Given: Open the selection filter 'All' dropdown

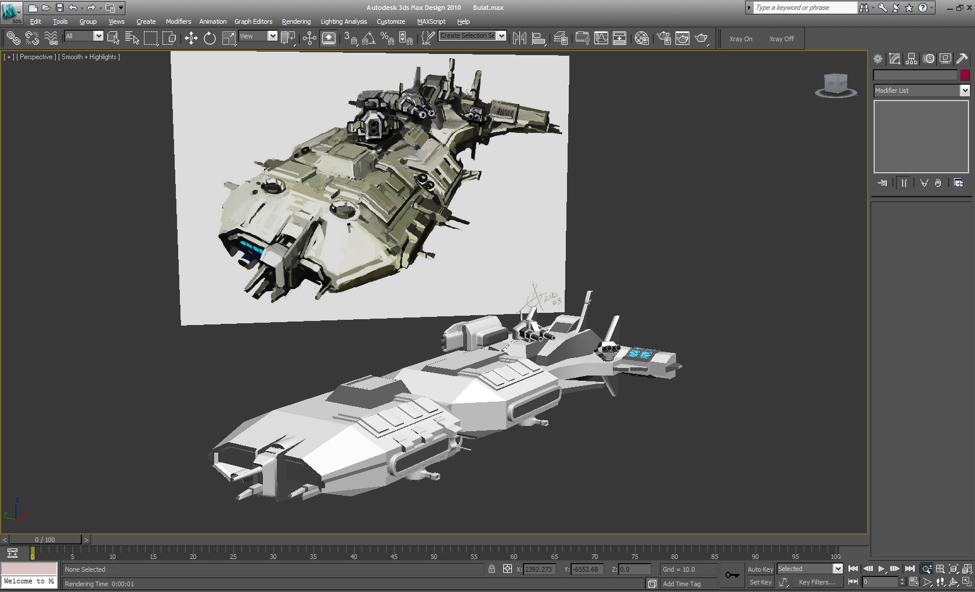Looking at the screenshot, I should [98, 36].
